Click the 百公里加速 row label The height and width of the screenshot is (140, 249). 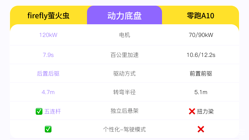click(x=124, y=55)
